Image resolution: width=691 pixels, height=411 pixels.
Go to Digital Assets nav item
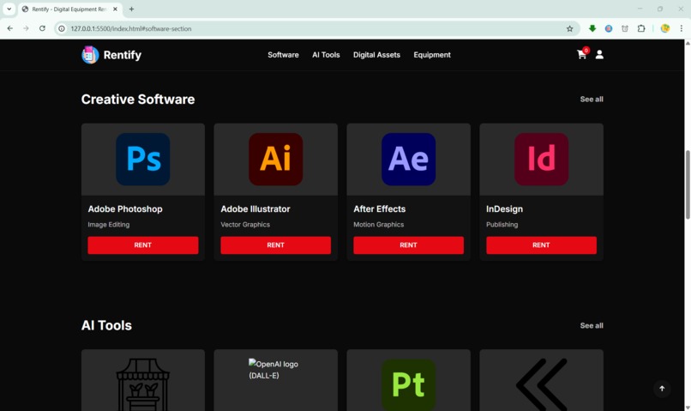tap(376, 55)
